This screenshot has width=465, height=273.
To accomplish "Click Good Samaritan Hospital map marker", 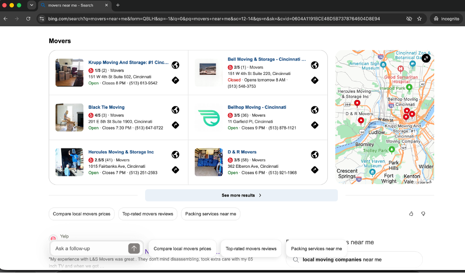I will 400,69.
